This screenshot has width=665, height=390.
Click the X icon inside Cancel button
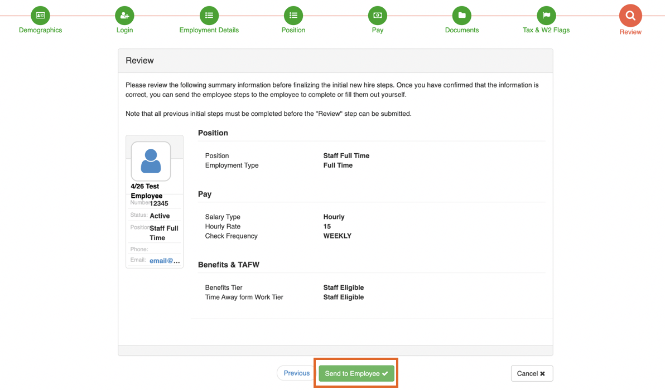coord(542,373)
